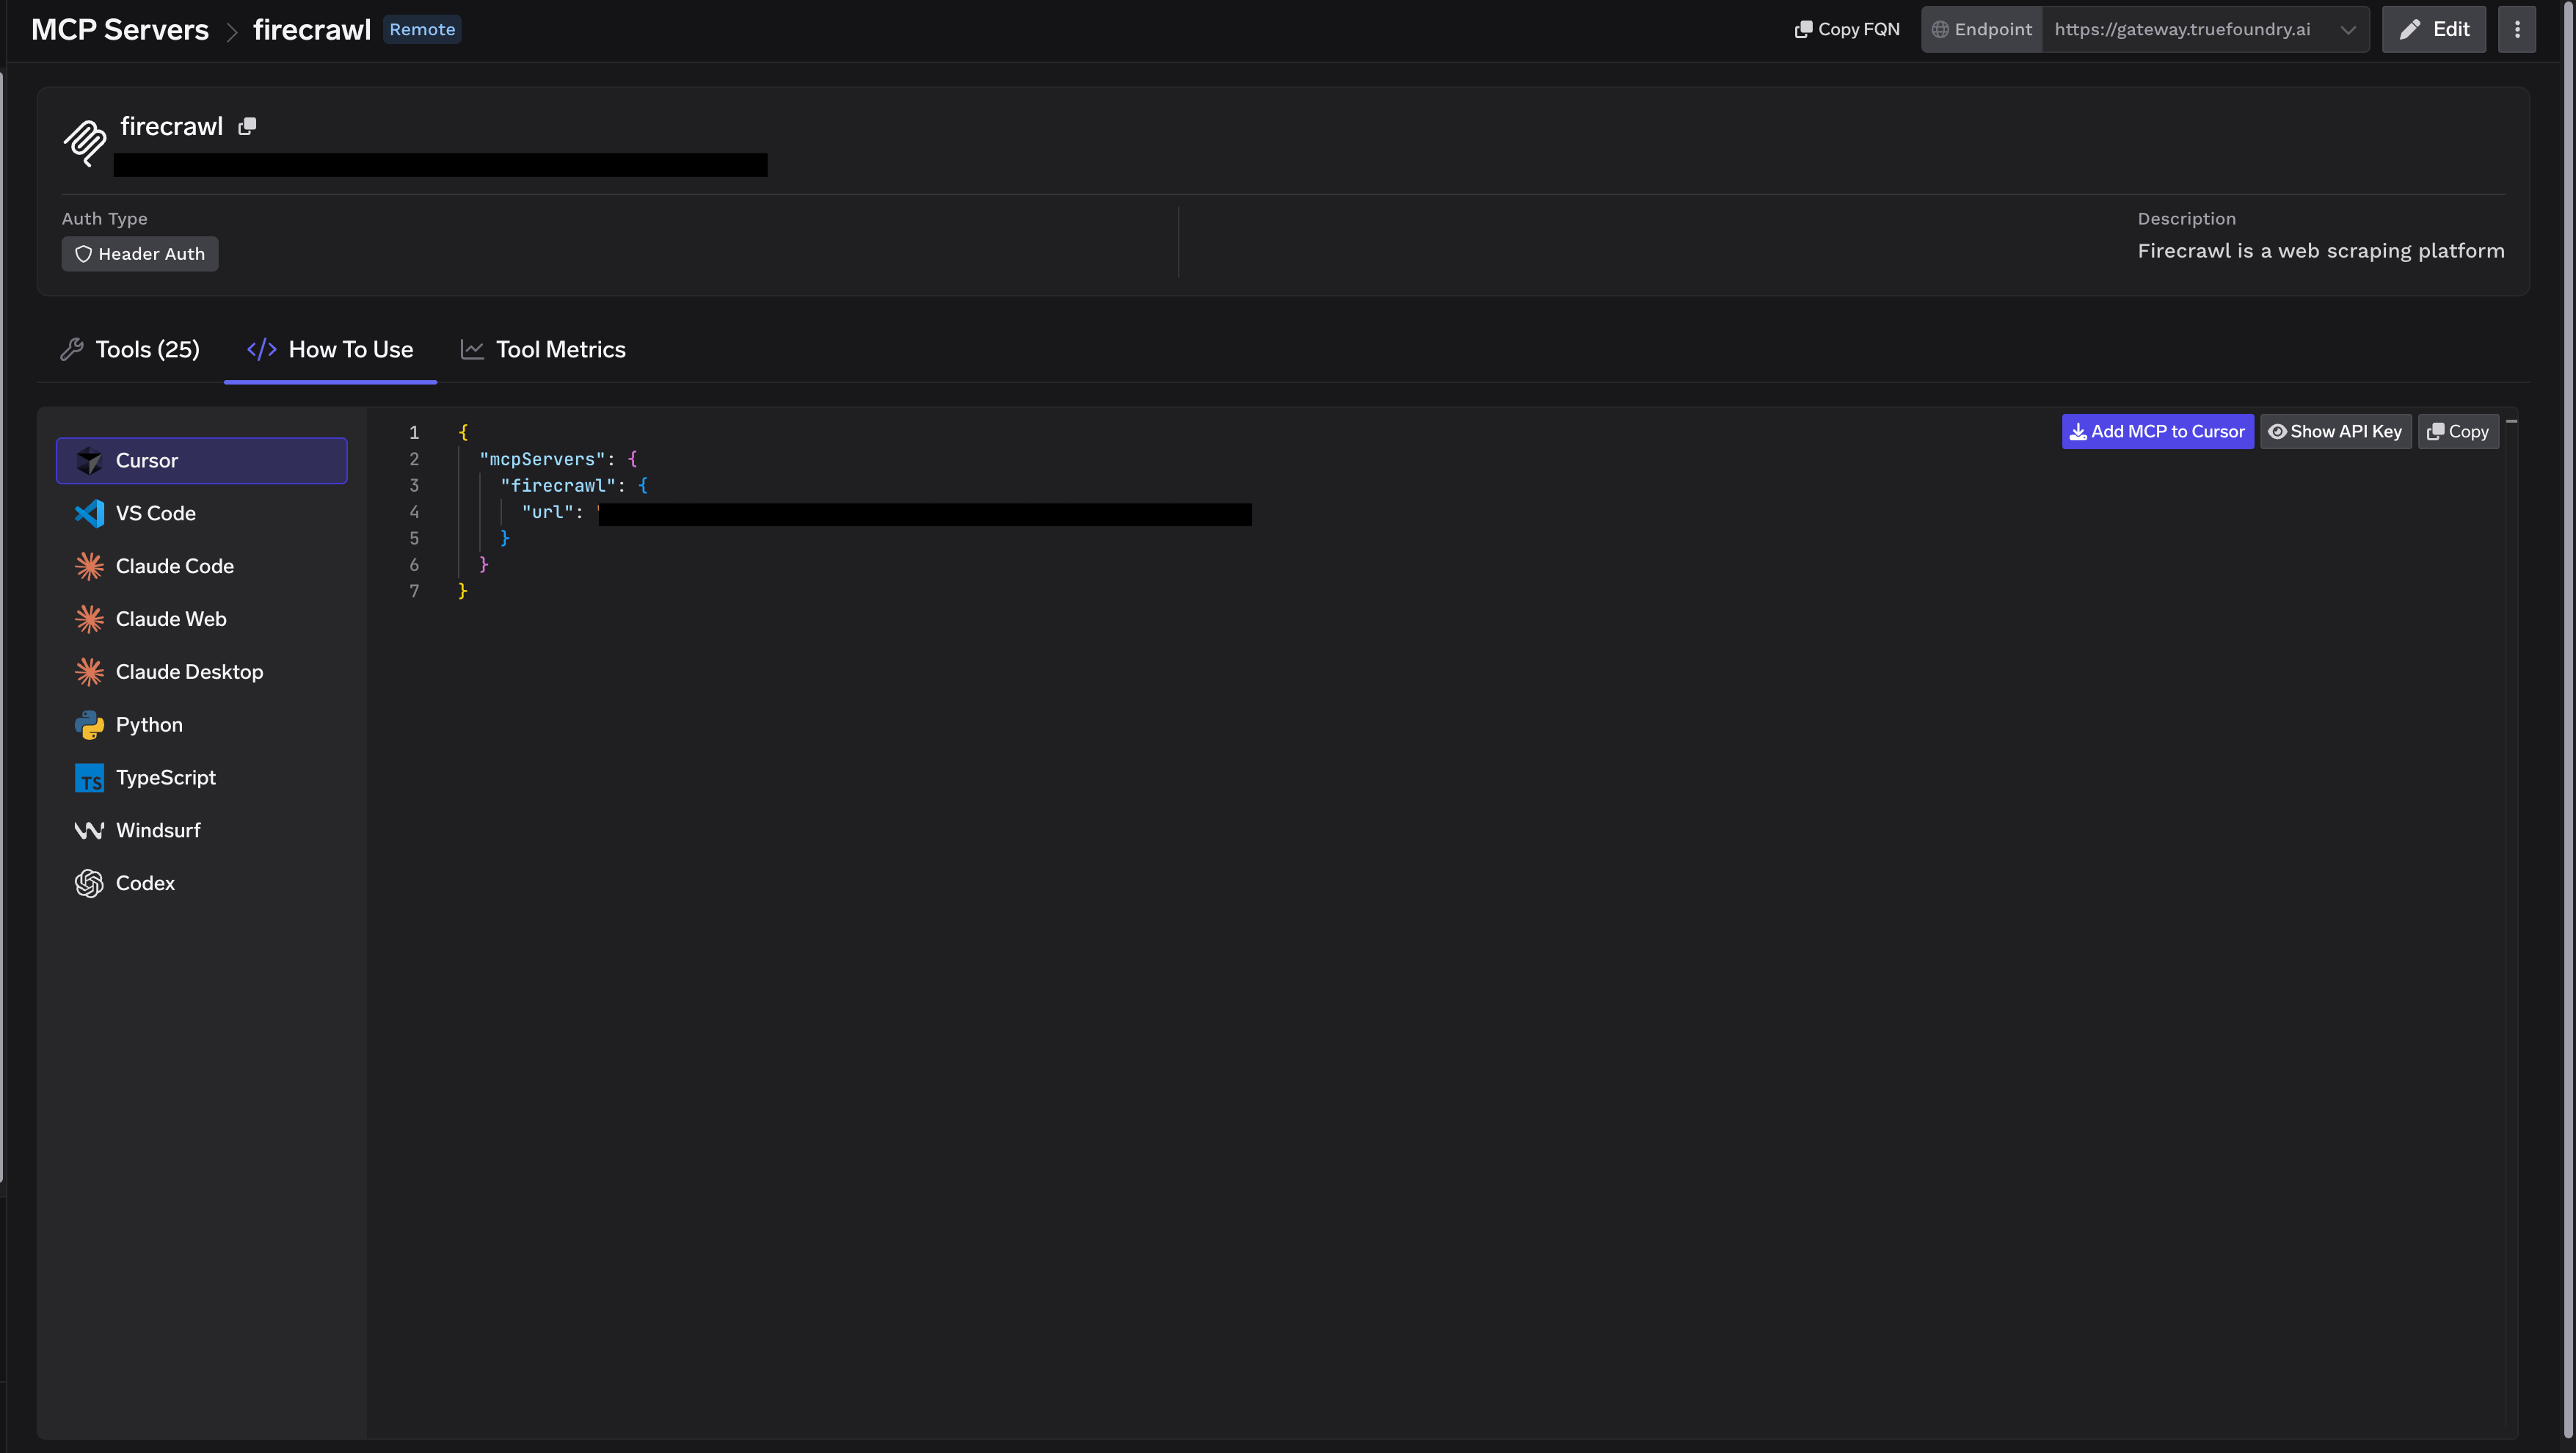
Task: Select Windsurf in the client list
Action: pyautogui.click(x=202, y=830)
